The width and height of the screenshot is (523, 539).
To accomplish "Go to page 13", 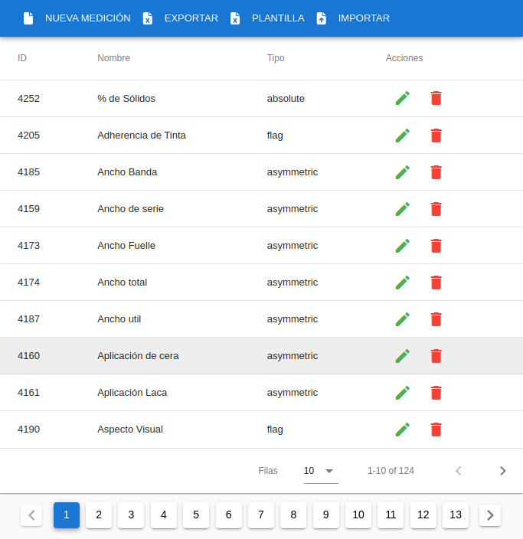I will 456,515.
